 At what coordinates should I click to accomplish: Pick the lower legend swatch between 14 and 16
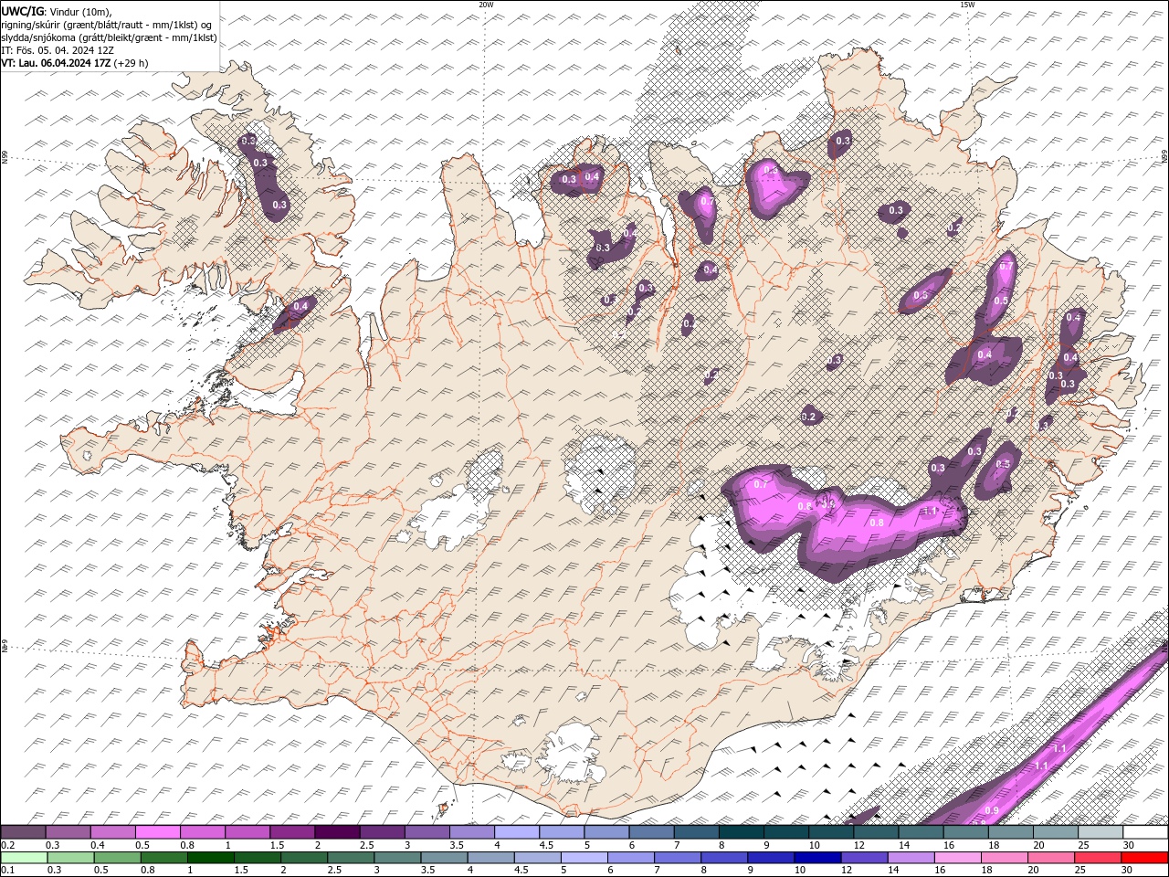click(x=911, y=858)
